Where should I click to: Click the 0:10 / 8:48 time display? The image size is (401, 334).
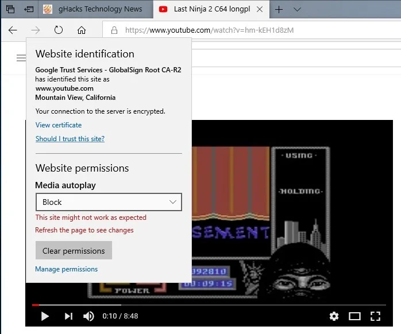coord(120,316)
